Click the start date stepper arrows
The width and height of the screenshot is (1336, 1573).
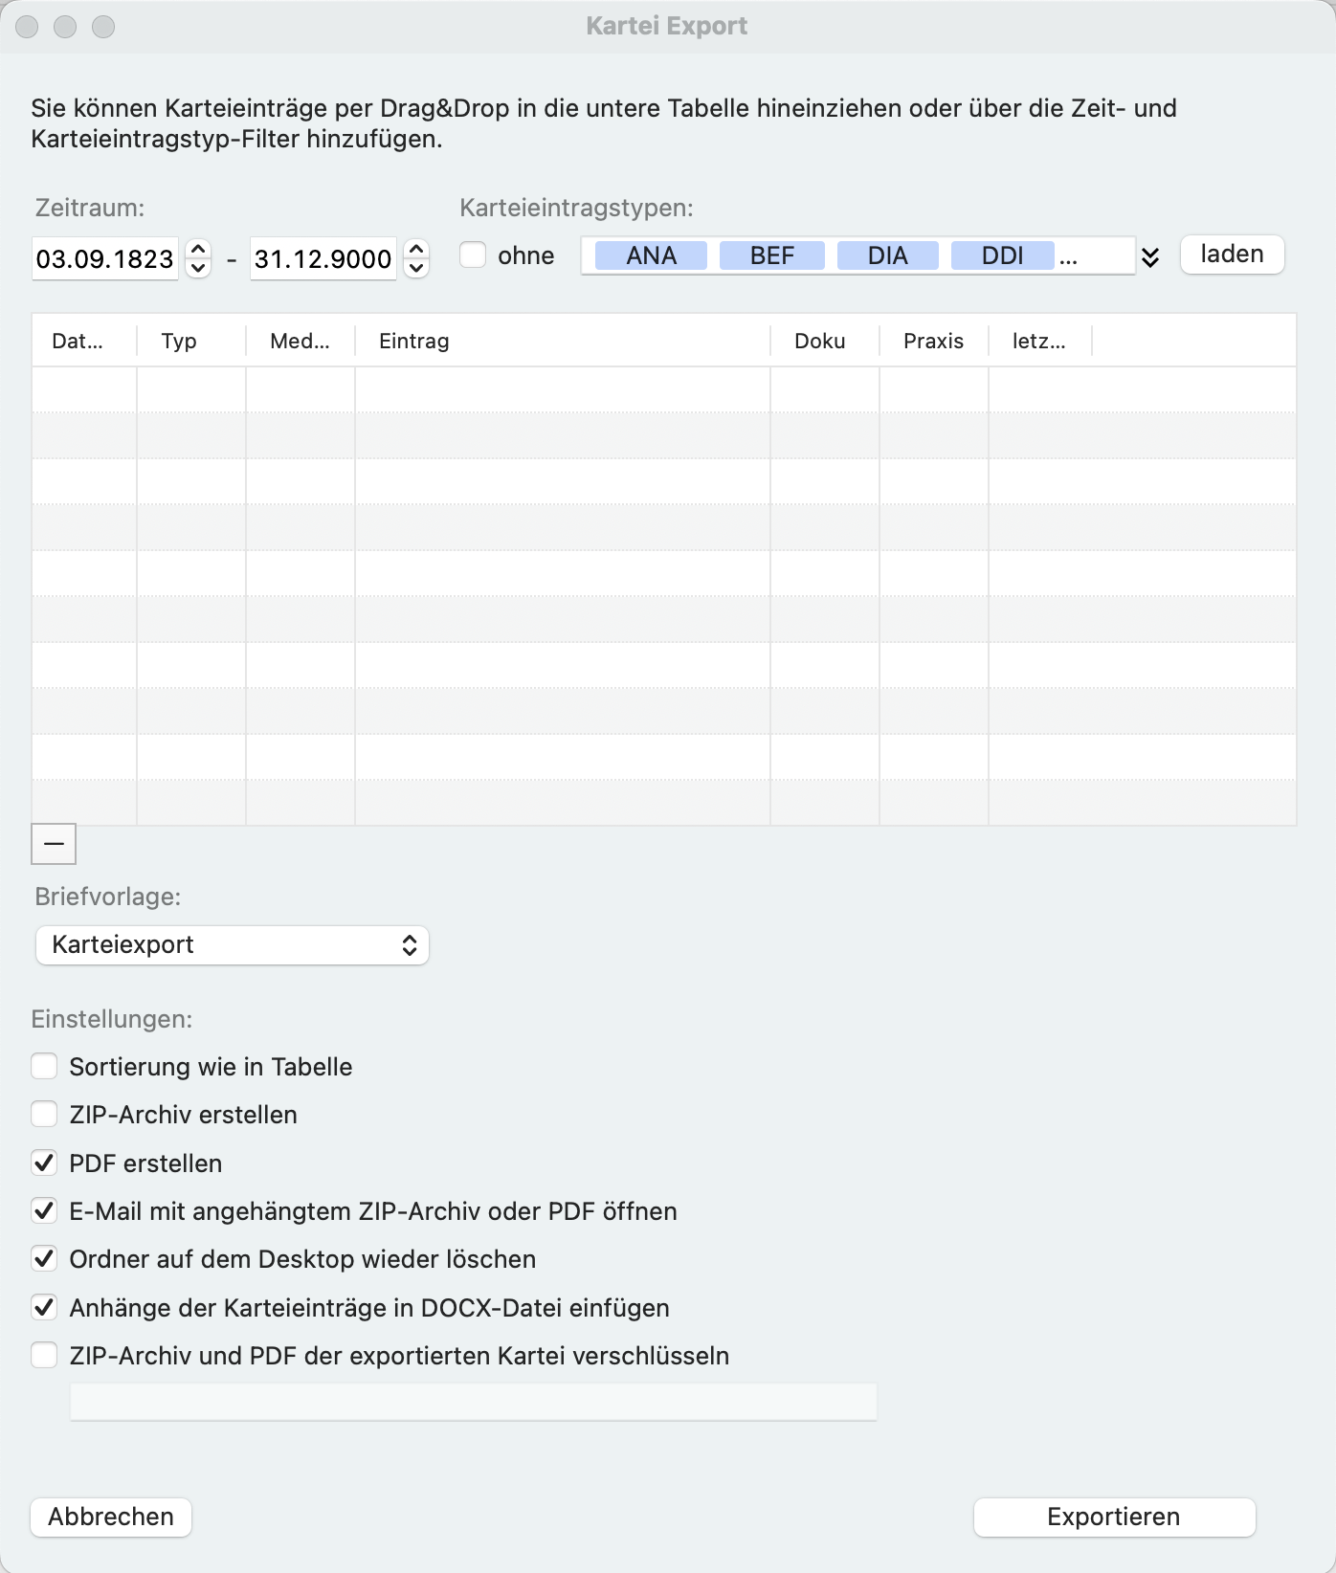(x=198, y=257)
